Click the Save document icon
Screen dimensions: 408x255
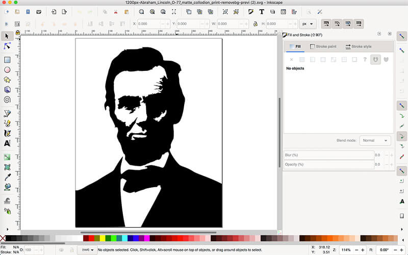coord(28,12)
